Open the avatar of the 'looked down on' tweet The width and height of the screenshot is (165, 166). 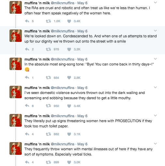(x=16, y=36)
